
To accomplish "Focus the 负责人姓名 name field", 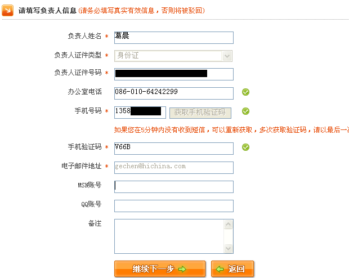I will pos(173,37).
